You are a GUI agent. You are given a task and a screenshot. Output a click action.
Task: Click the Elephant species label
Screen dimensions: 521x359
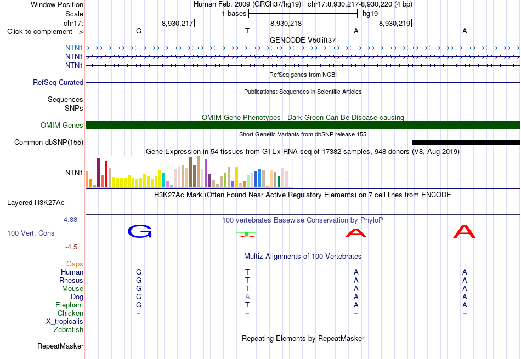tap(70, 305)
